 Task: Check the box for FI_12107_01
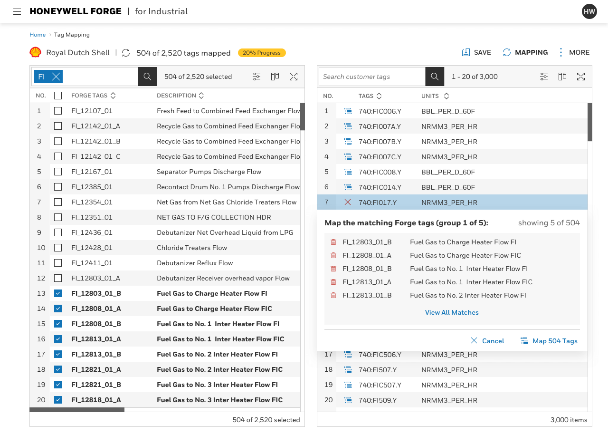coord(58,111)
